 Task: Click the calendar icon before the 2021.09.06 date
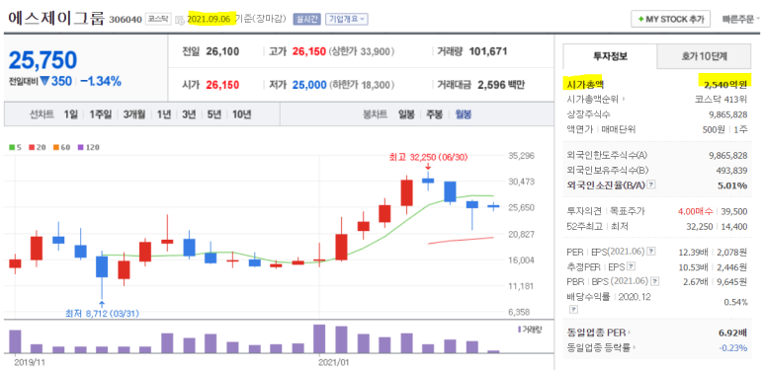(179, 20)
